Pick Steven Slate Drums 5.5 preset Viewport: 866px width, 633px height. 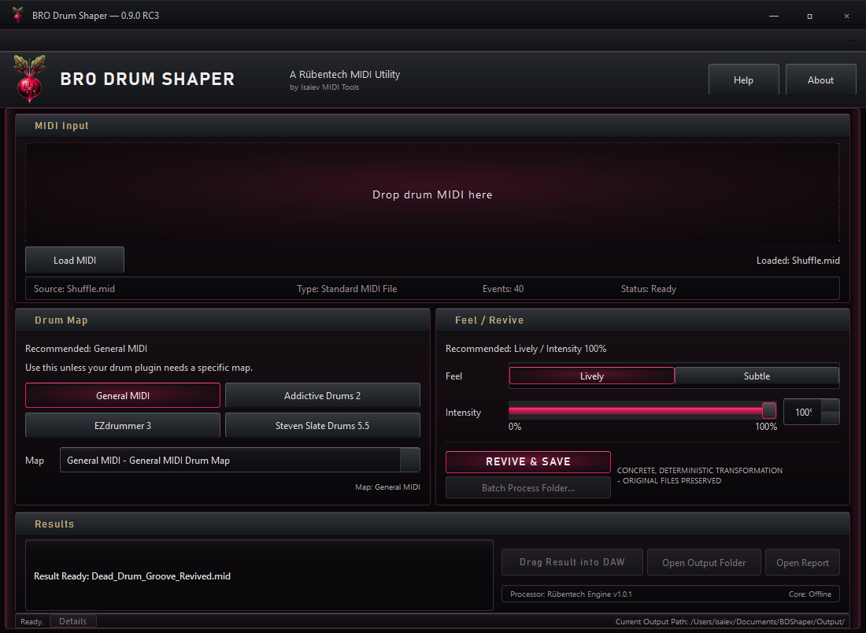coord(323,425)
